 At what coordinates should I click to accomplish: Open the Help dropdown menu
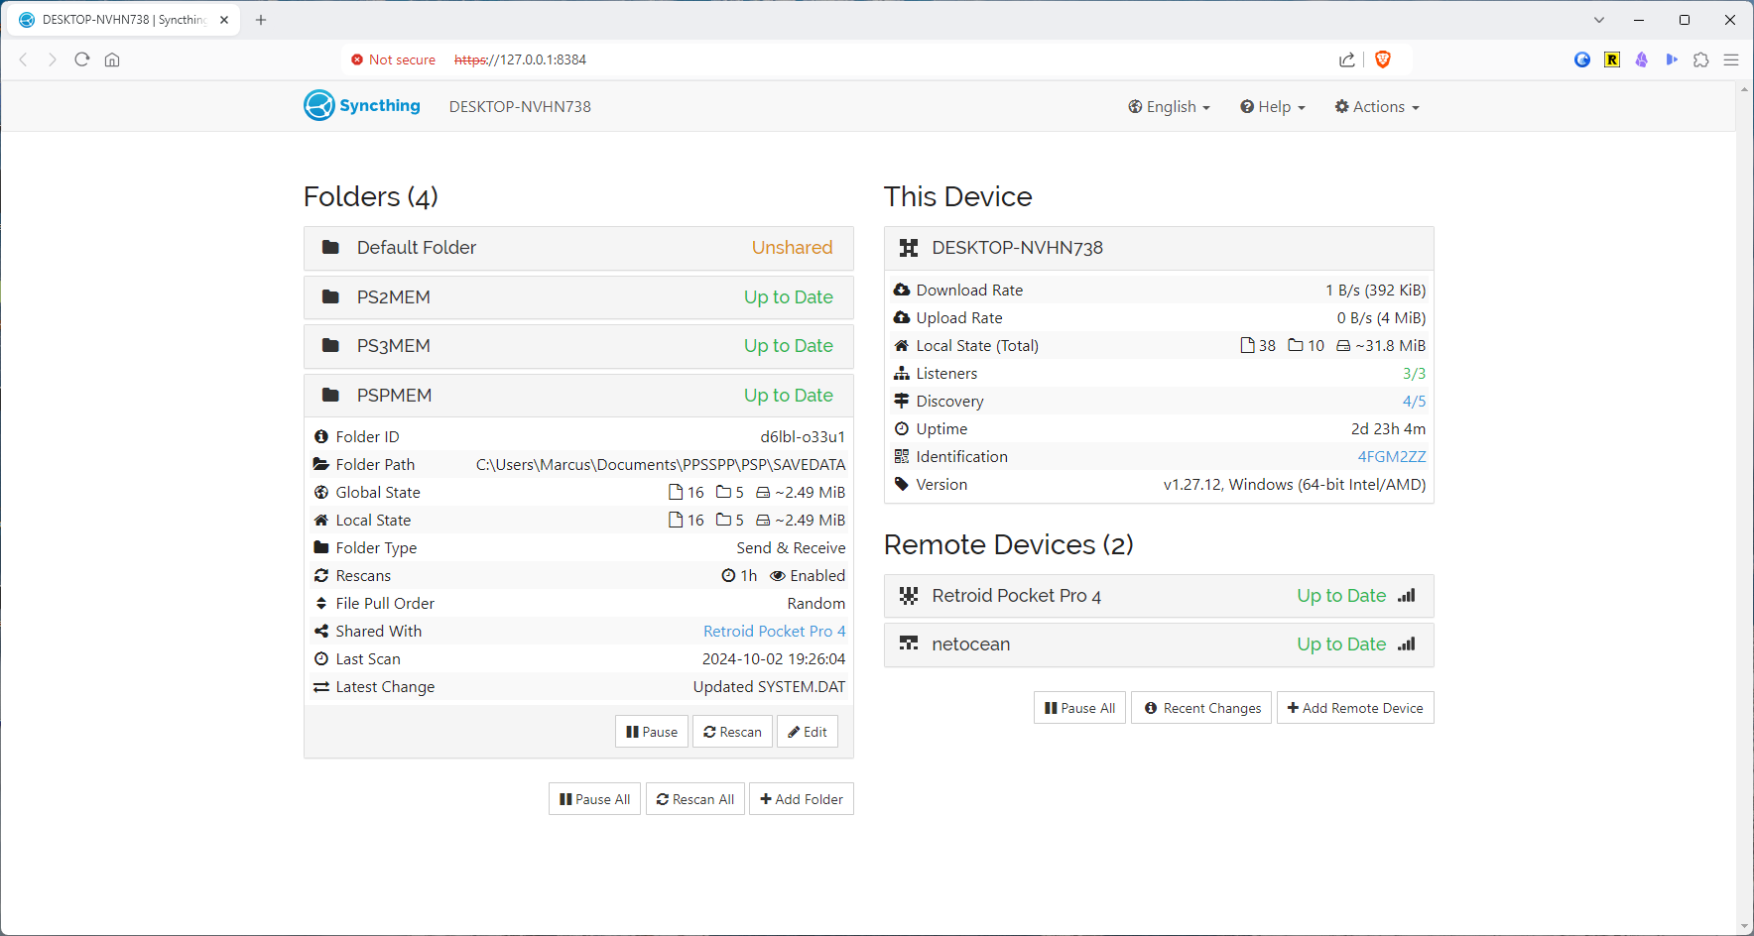pyautogui.click(x=1273, y=106)
